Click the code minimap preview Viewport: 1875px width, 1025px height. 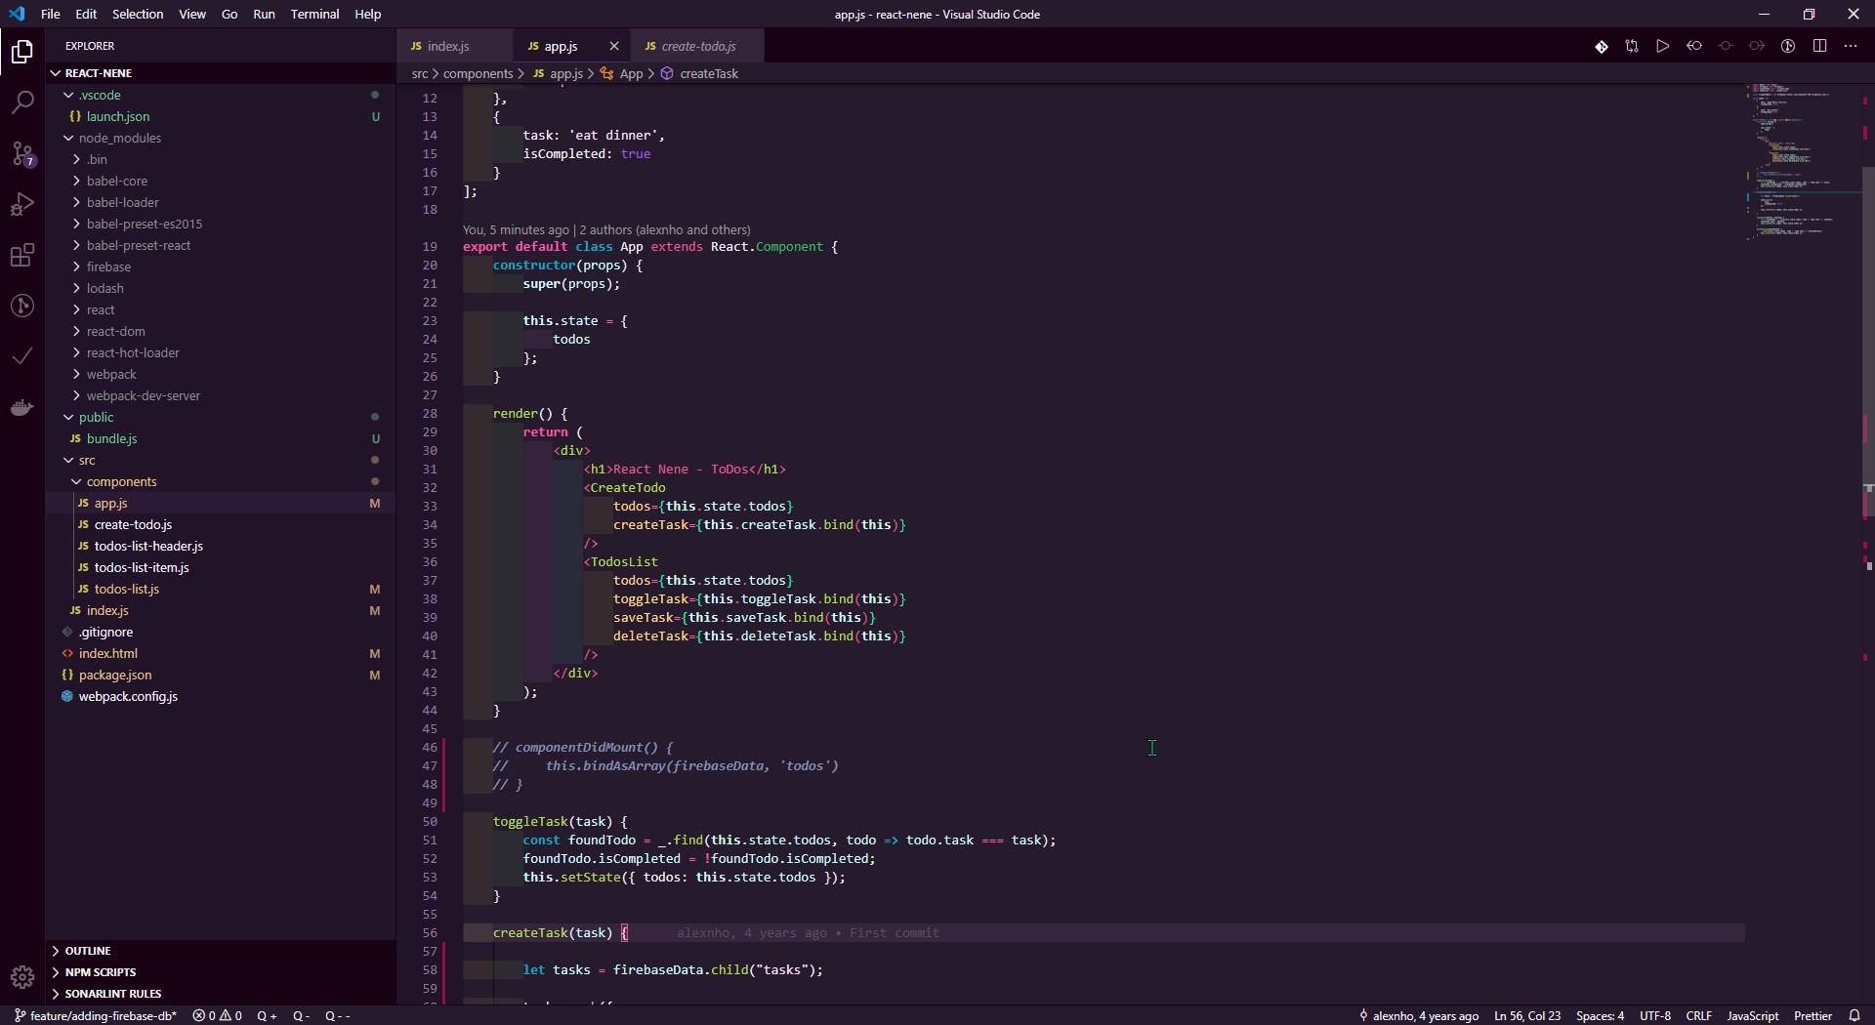pos(1802,162)
